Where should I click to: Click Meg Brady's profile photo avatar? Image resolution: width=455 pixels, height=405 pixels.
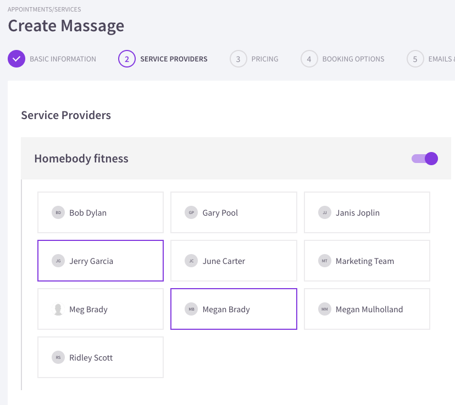(x=58, y=309)
